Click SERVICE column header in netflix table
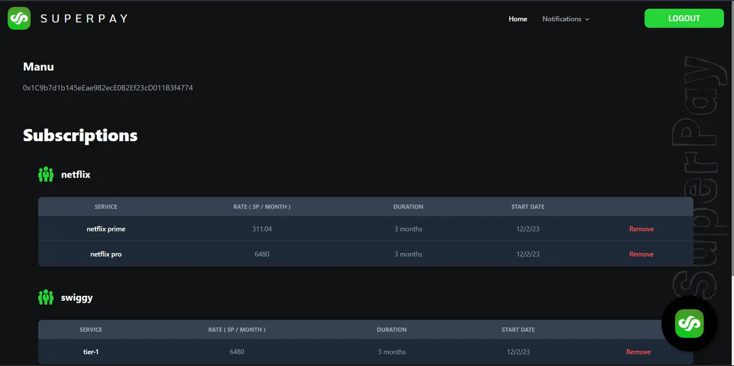Viewport: 734px width, 366px height. (x=106, y=207)
